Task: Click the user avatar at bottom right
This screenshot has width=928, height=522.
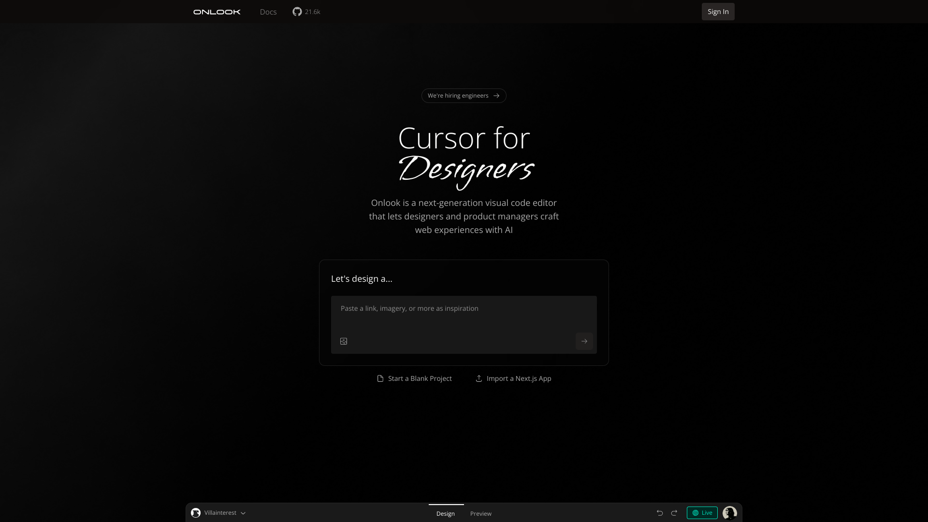Action: [729, 513]
